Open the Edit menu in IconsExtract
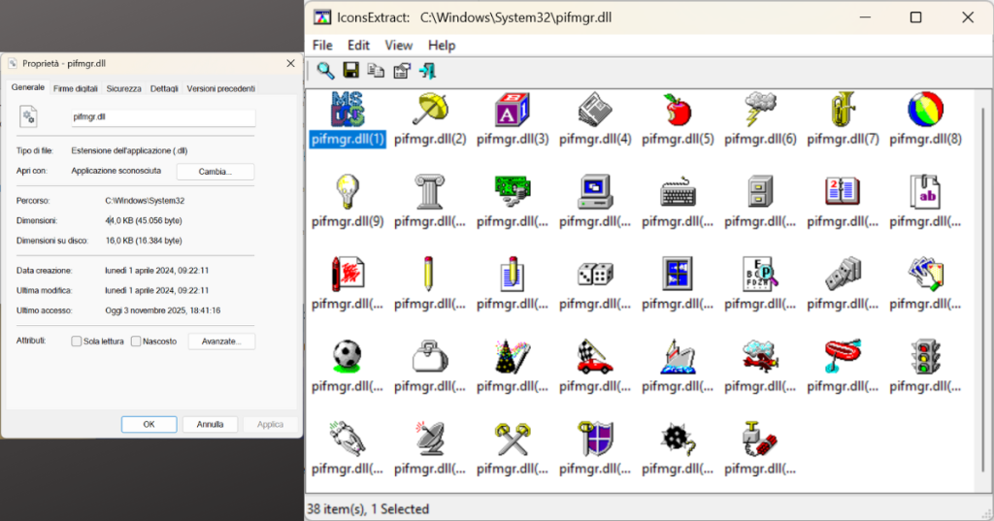Screen dimensions: 994x521 pyautogui.click(x=358, y=46)
